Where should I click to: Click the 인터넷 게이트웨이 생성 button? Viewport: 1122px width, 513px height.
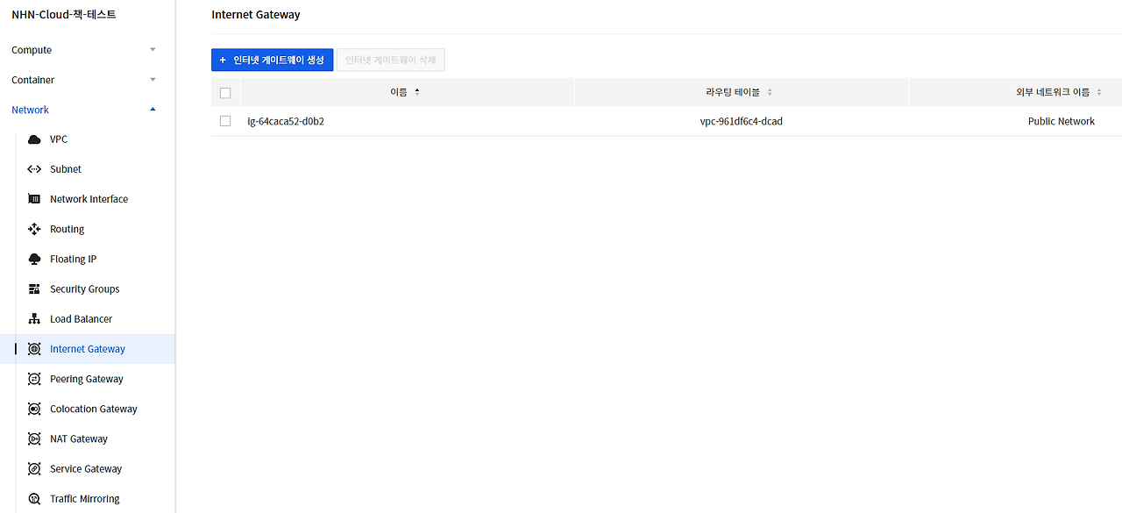pyautogui.click(x=272, y=60)
